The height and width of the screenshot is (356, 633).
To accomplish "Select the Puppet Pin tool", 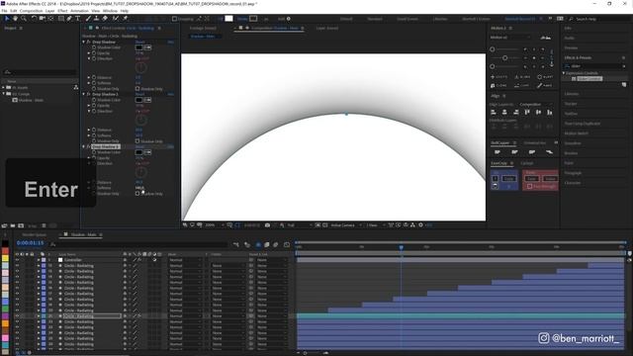I will [x=126, y=19].
